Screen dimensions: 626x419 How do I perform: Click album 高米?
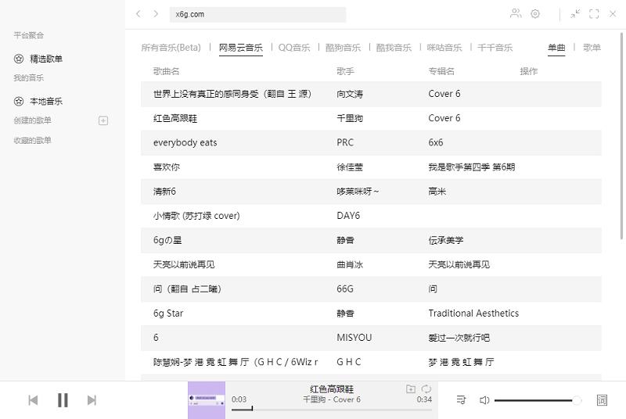tap(437, 192)
